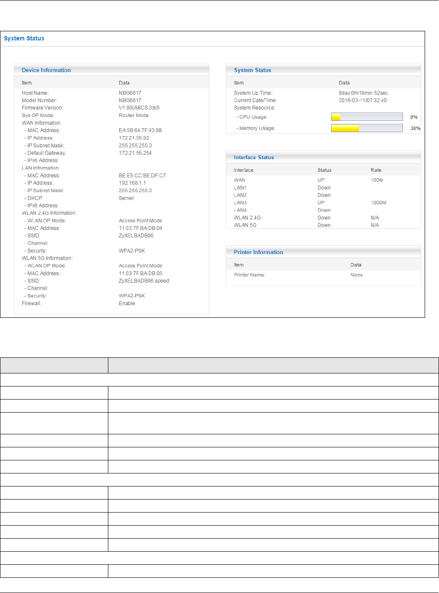Click the WLAN 2.4G interface row
The width and height of the screenshot is (439, 593).
[x=323, y=218]
